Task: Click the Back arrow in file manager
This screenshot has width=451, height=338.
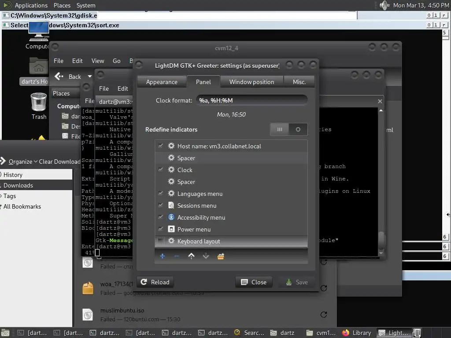Action: pos(59,76)
